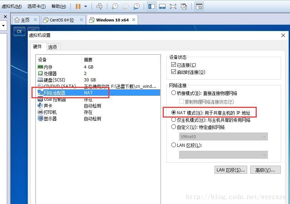Click the send Ctrl+Alt+Del toolbar icon
The width and height of the screenshot is (290, 204).
(x=99, y=6)
